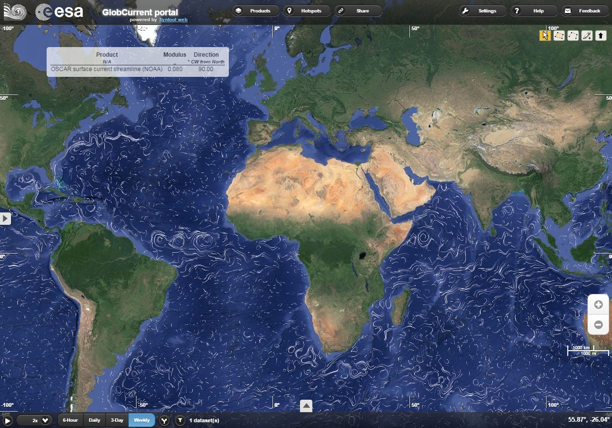The height and width of the screenshot is (428, 612).
Task: Activate the polygon drawing tool
Action: [x=559, y=36]
